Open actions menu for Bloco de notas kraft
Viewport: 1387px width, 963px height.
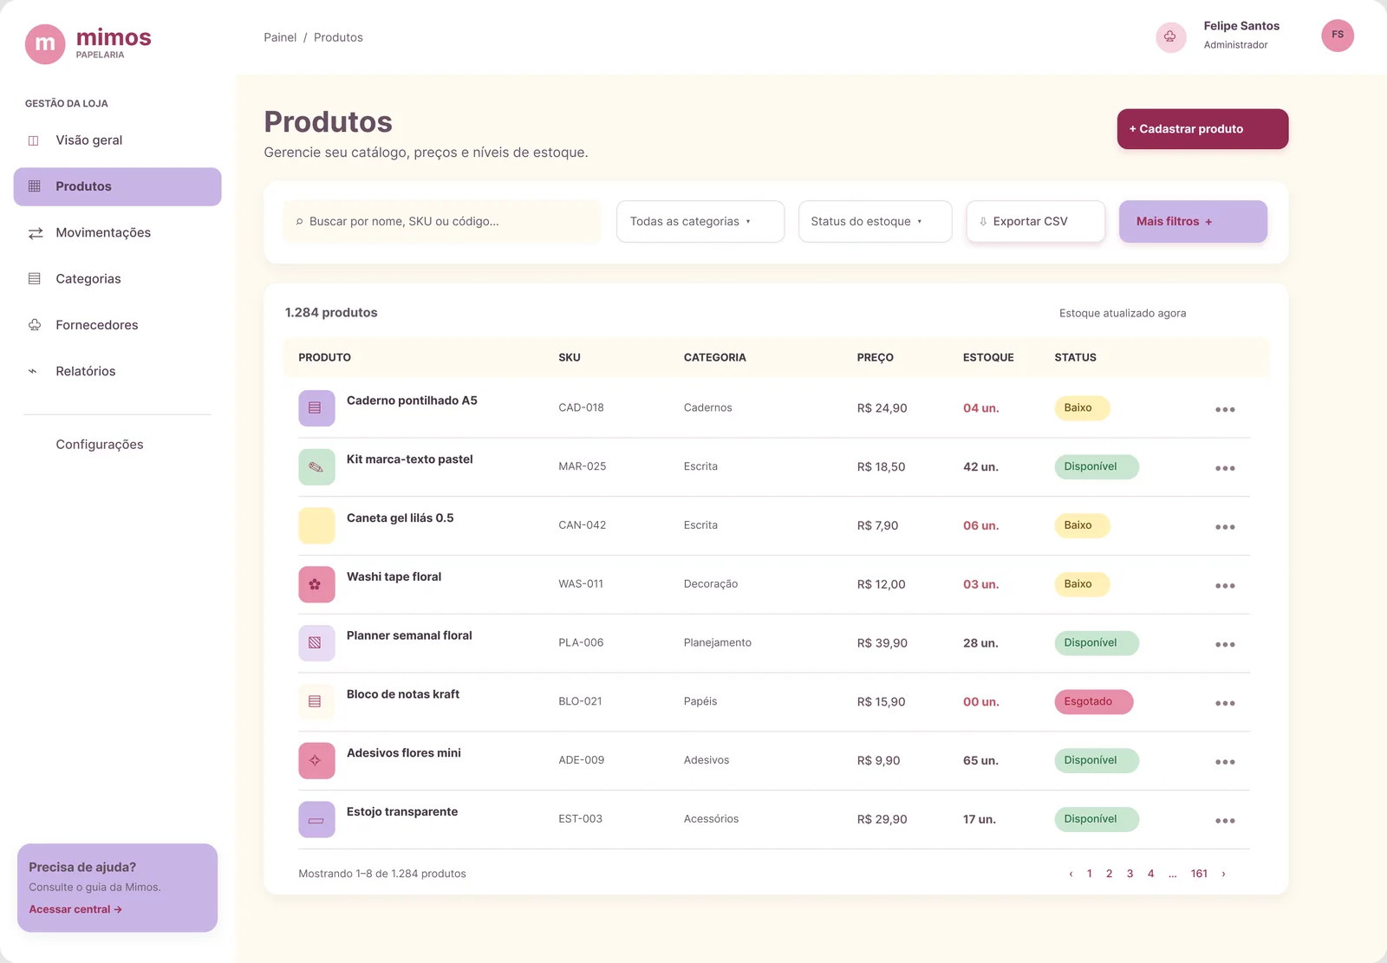1225,703
